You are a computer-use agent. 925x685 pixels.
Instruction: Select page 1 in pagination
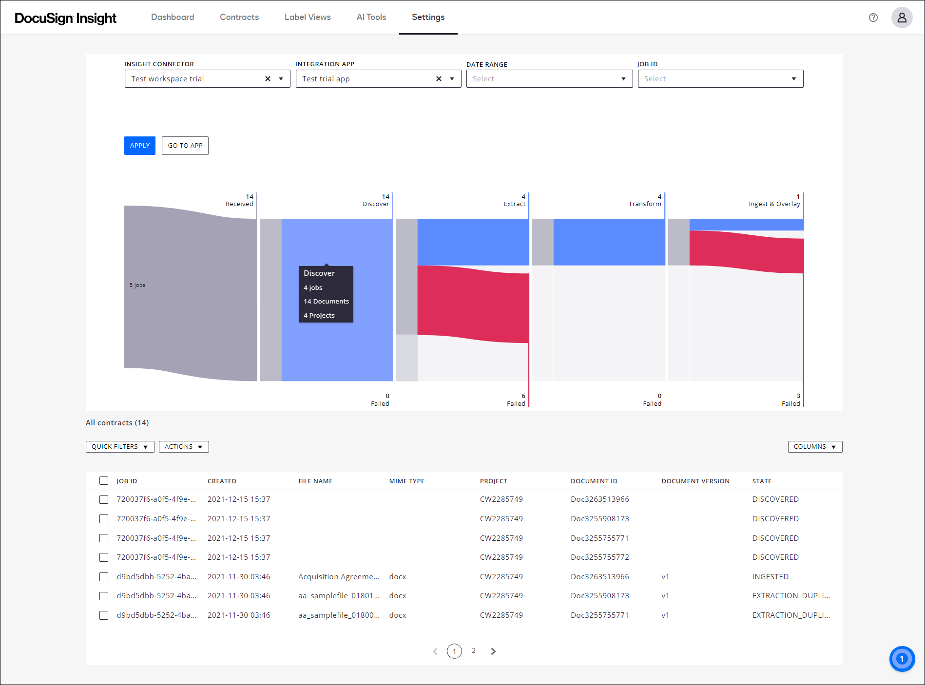[x=454, y=651]
